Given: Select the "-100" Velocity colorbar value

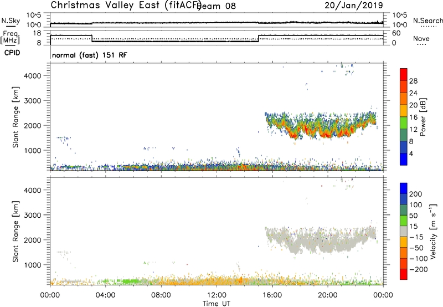Looking at the screenshot, I should click(x=418, y=258).
